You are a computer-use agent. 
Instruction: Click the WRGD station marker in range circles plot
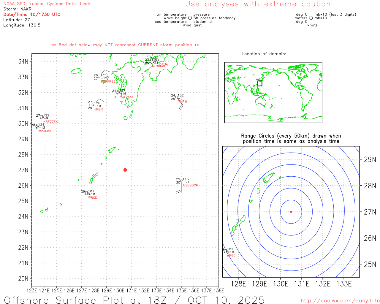(x=226, y=251)
